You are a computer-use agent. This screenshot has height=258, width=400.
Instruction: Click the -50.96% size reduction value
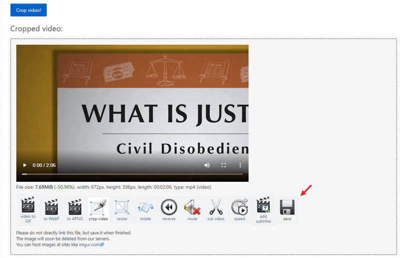coord(65,187)
